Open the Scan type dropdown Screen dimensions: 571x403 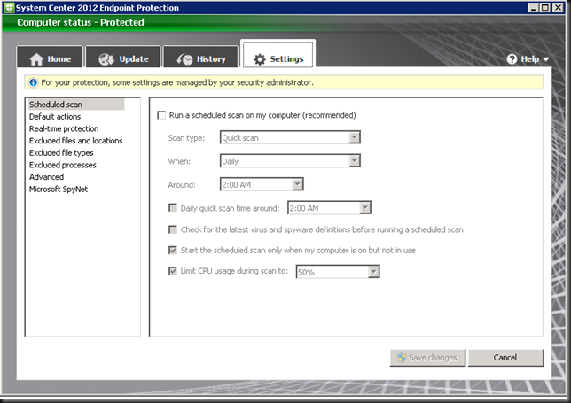tap(290, 137)
